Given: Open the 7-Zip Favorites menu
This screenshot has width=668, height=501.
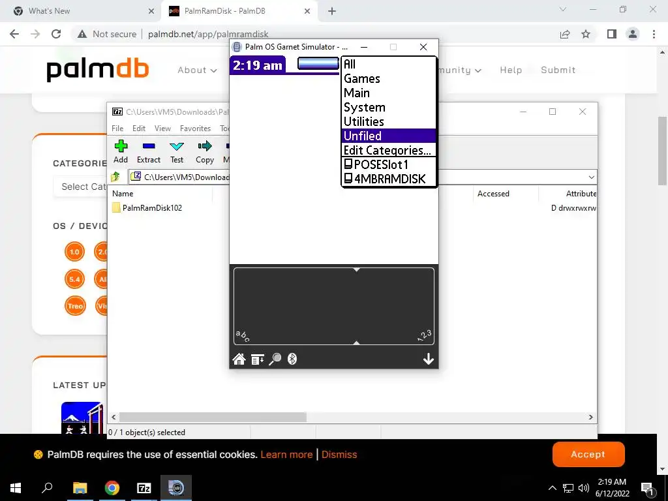Looking at the screenshot, I should pos(195,129).
